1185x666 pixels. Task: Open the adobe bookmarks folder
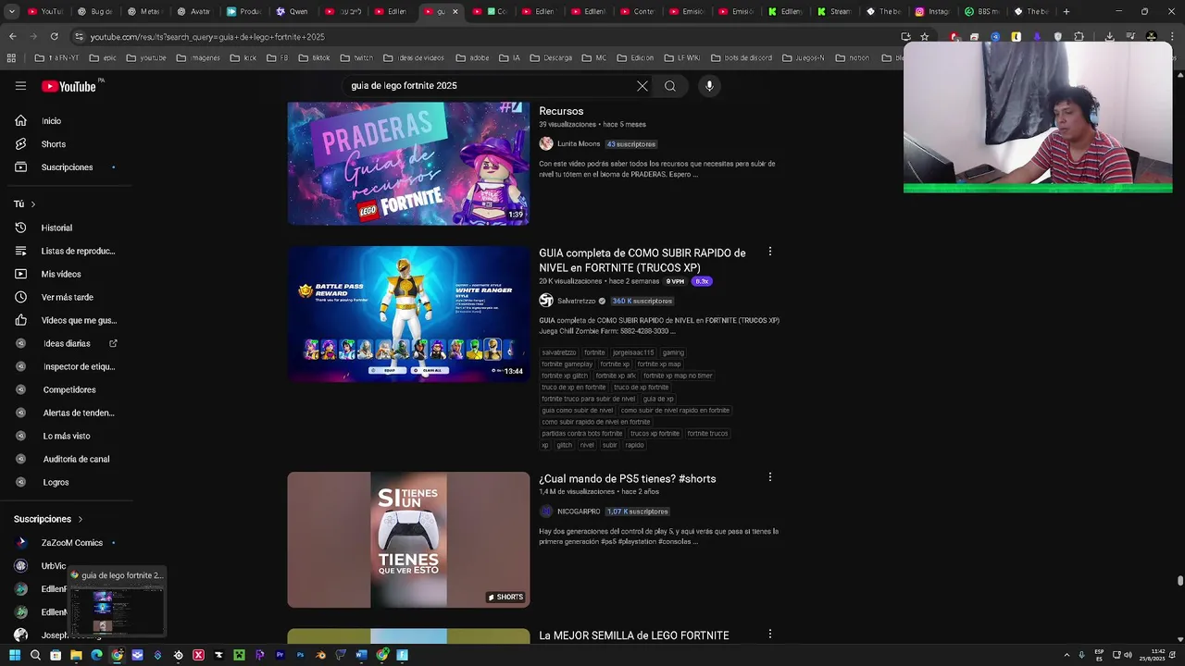472,57
